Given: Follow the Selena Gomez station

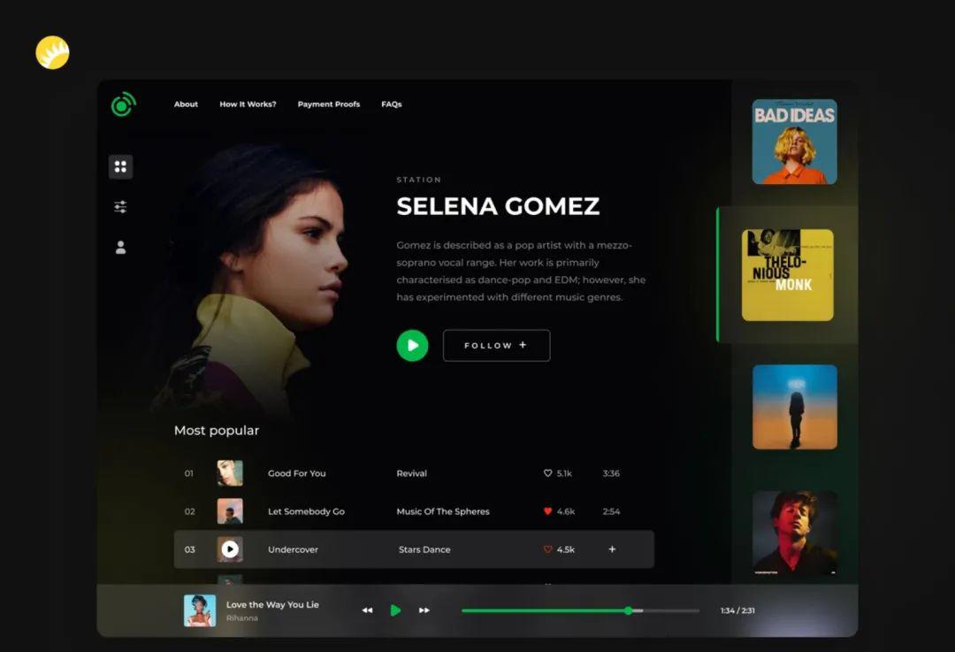Looking at the screenshot, I should [x=496, y=346].
